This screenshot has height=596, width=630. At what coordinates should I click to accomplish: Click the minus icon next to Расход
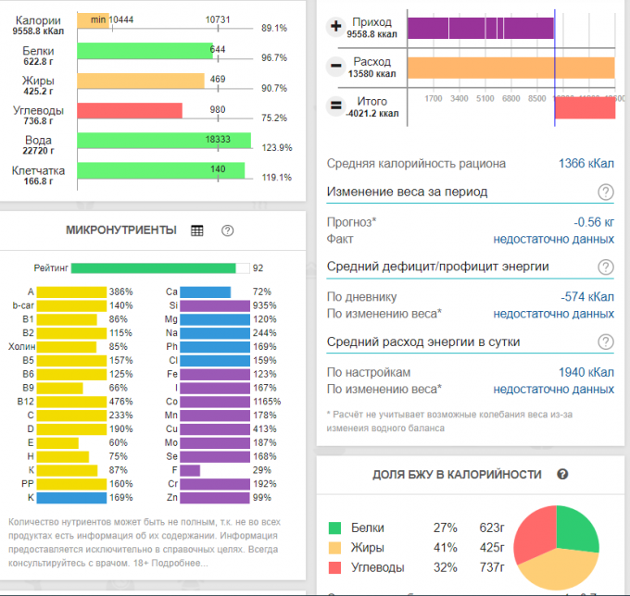pos(336,67)
